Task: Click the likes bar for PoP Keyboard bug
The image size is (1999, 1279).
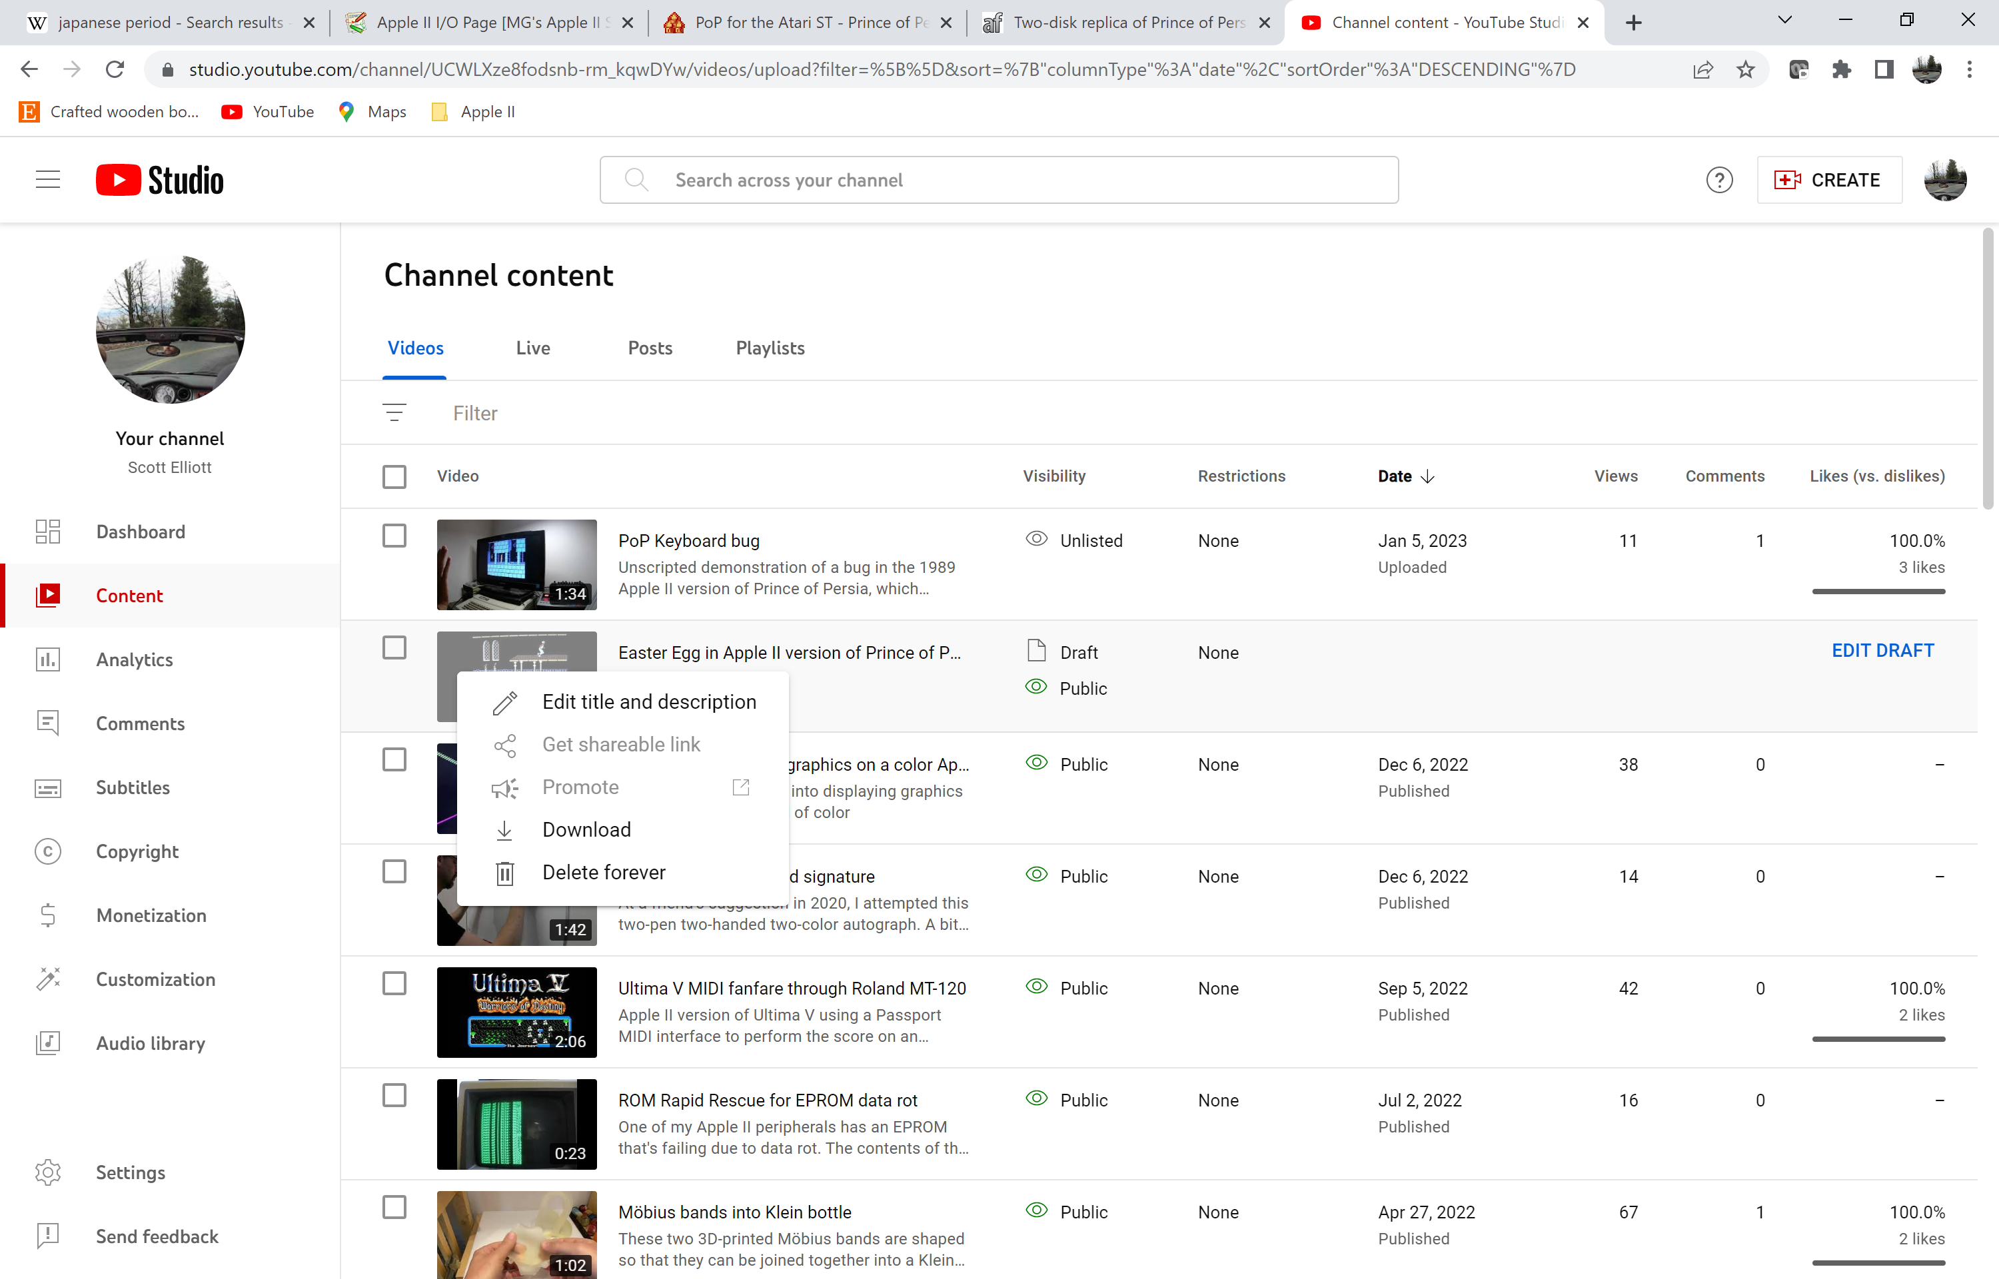Action: click(x=1878, y=592)
